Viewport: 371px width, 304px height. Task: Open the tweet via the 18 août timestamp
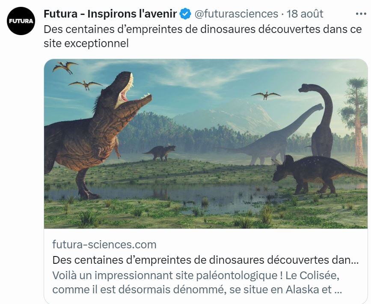(305, 14)
